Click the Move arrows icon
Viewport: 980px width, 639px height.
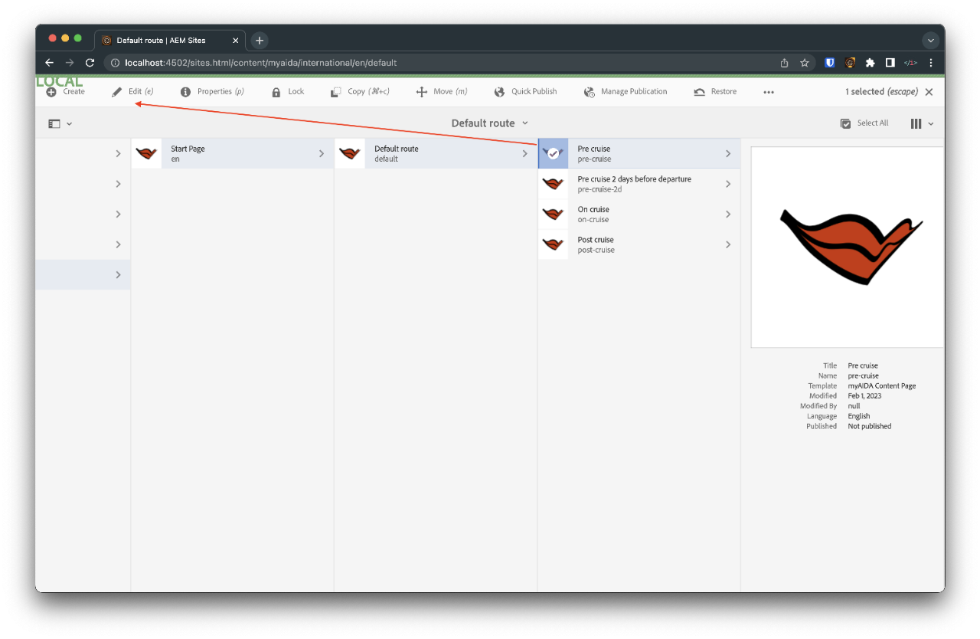click(421, 92)
